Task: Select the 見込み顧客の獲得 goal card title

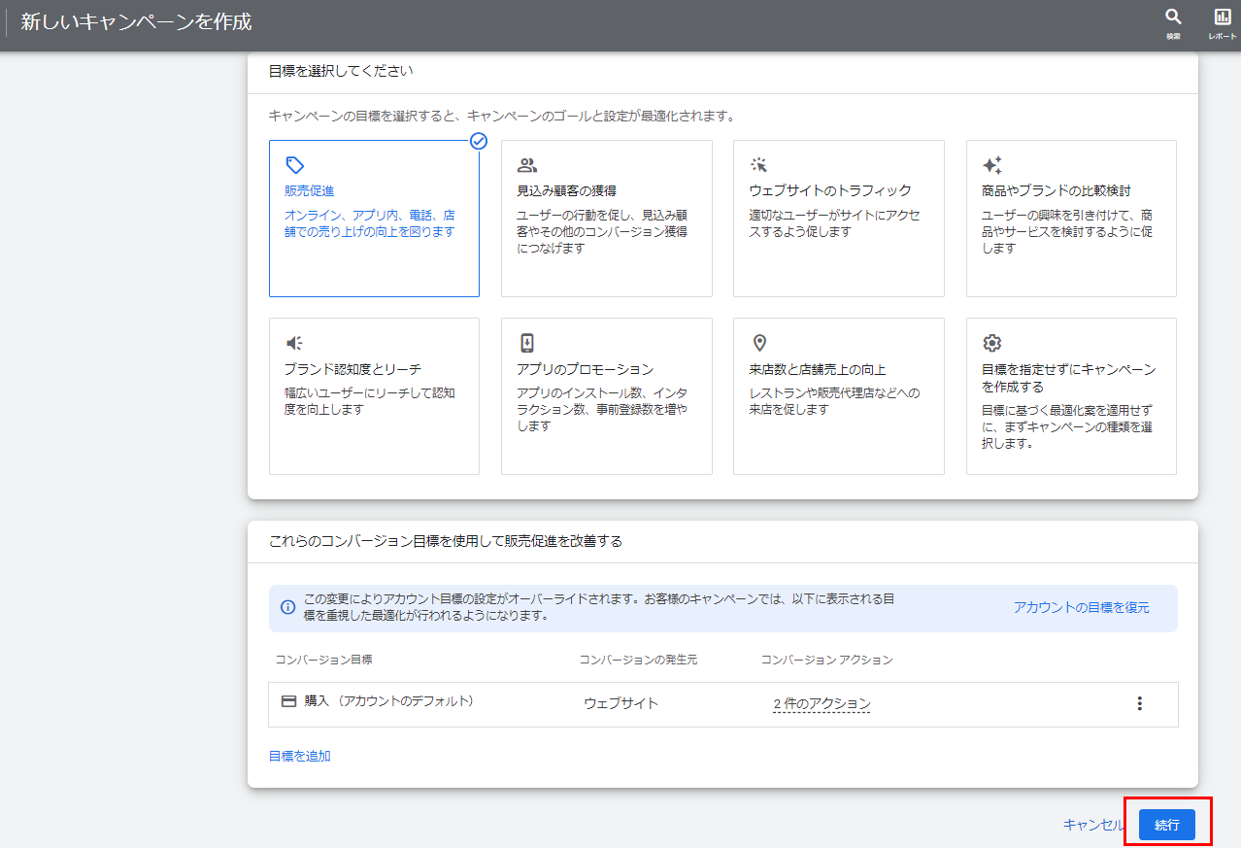Action: (566, 190)
